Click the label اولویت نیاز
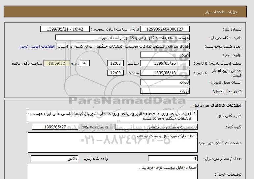This screenshot has width=254, height=179. 232,55
